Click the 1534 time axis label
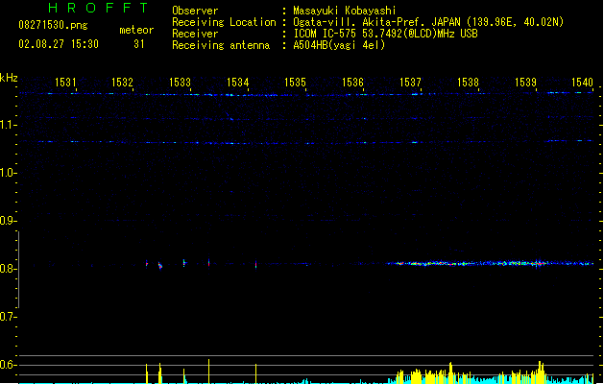 (238, 82)
